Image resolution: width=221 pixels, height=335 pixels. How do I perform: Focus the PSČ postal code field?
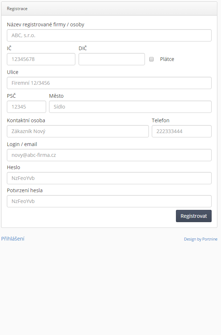click(26, 107)
